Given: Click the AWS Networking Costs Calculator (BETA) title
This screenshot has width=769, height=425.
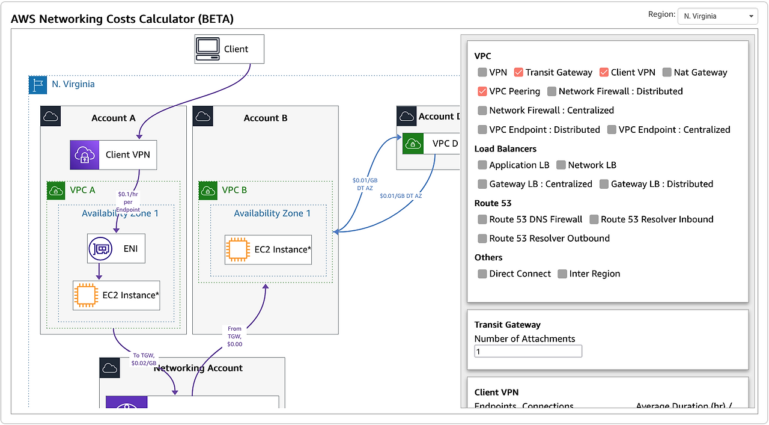Looking at the screenshot, I should coord(123,19).
